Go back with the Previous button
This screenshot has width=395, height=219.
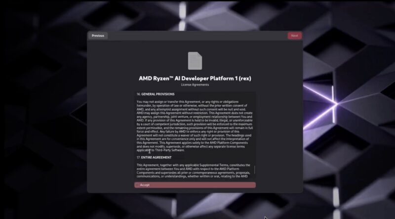(x=98, y=36)
